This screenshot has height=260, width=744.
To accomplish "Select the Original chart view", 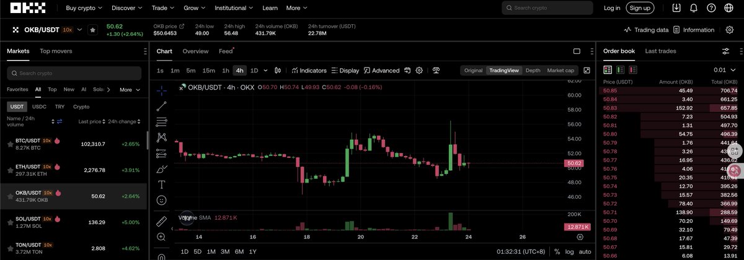I will pos(473,71).
